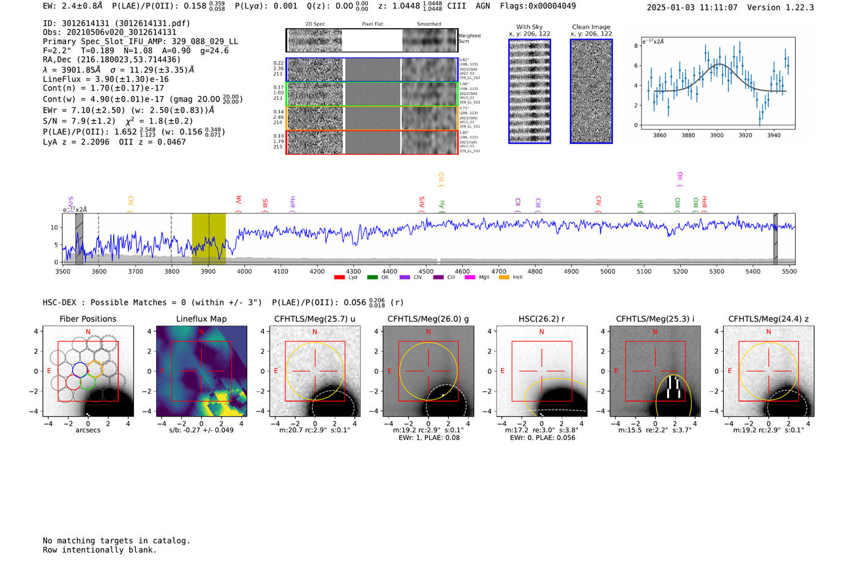Click the green dashed fiber circle in Fiber Positions

click(88, 382)
